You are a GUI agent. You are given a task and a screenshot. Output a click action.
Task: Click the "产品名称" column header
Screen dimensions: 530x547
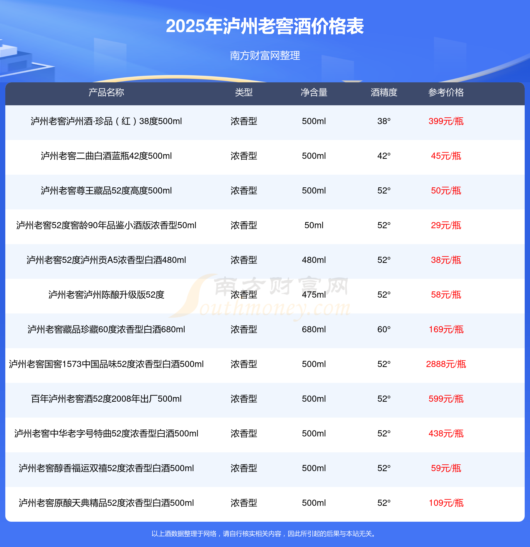(x=106, y=92)
